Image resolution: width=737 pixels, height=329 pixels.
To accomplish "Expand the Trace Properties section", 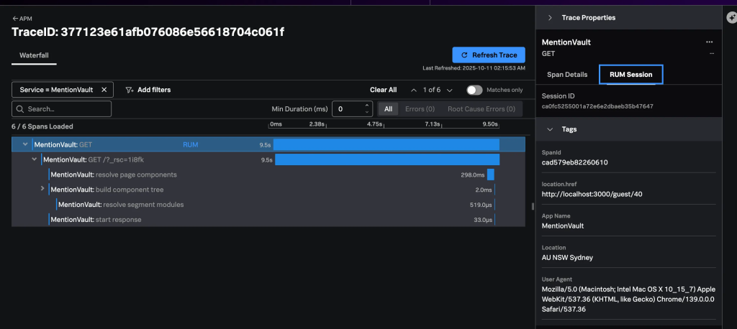I will pyautogui.click(x=551, y=17).
